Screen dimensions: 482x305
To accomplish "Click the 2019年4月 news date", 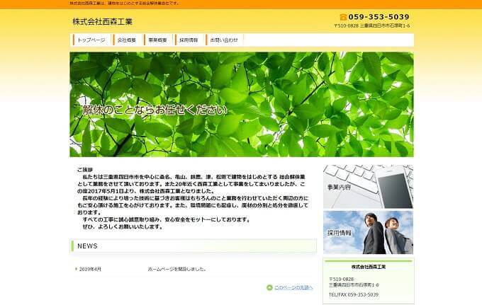I will (90, 270).
